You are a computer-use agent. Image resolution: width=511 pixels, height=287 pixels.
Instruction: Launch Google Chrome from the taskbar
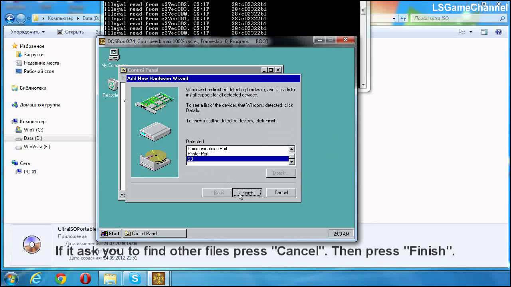61,278
